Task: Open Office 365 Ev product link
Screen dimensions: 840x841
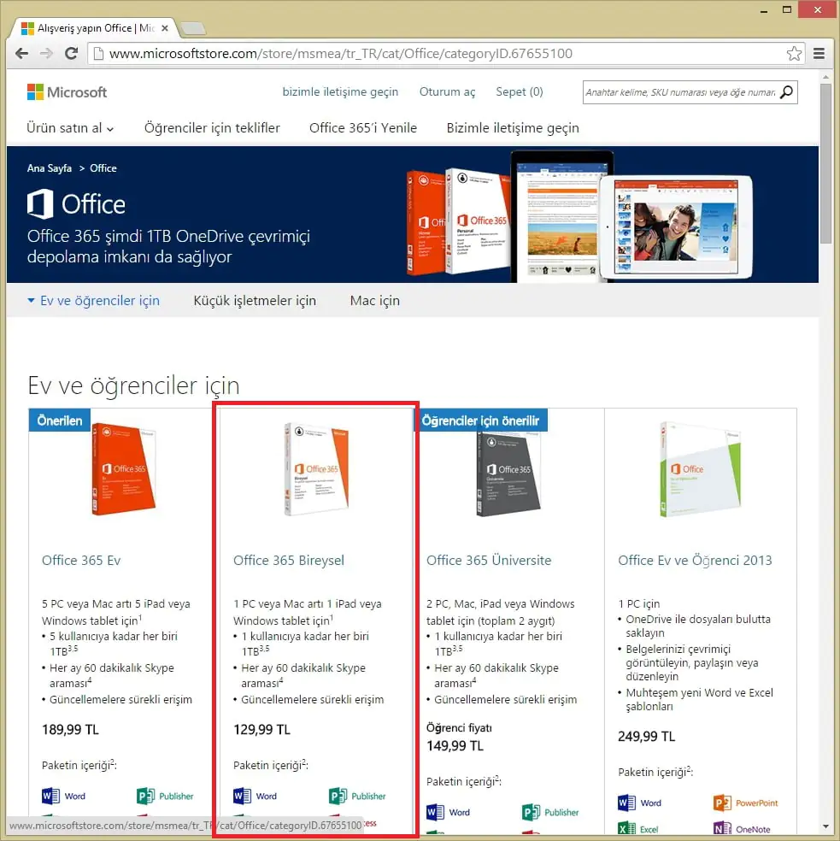Action: [81, 561]
